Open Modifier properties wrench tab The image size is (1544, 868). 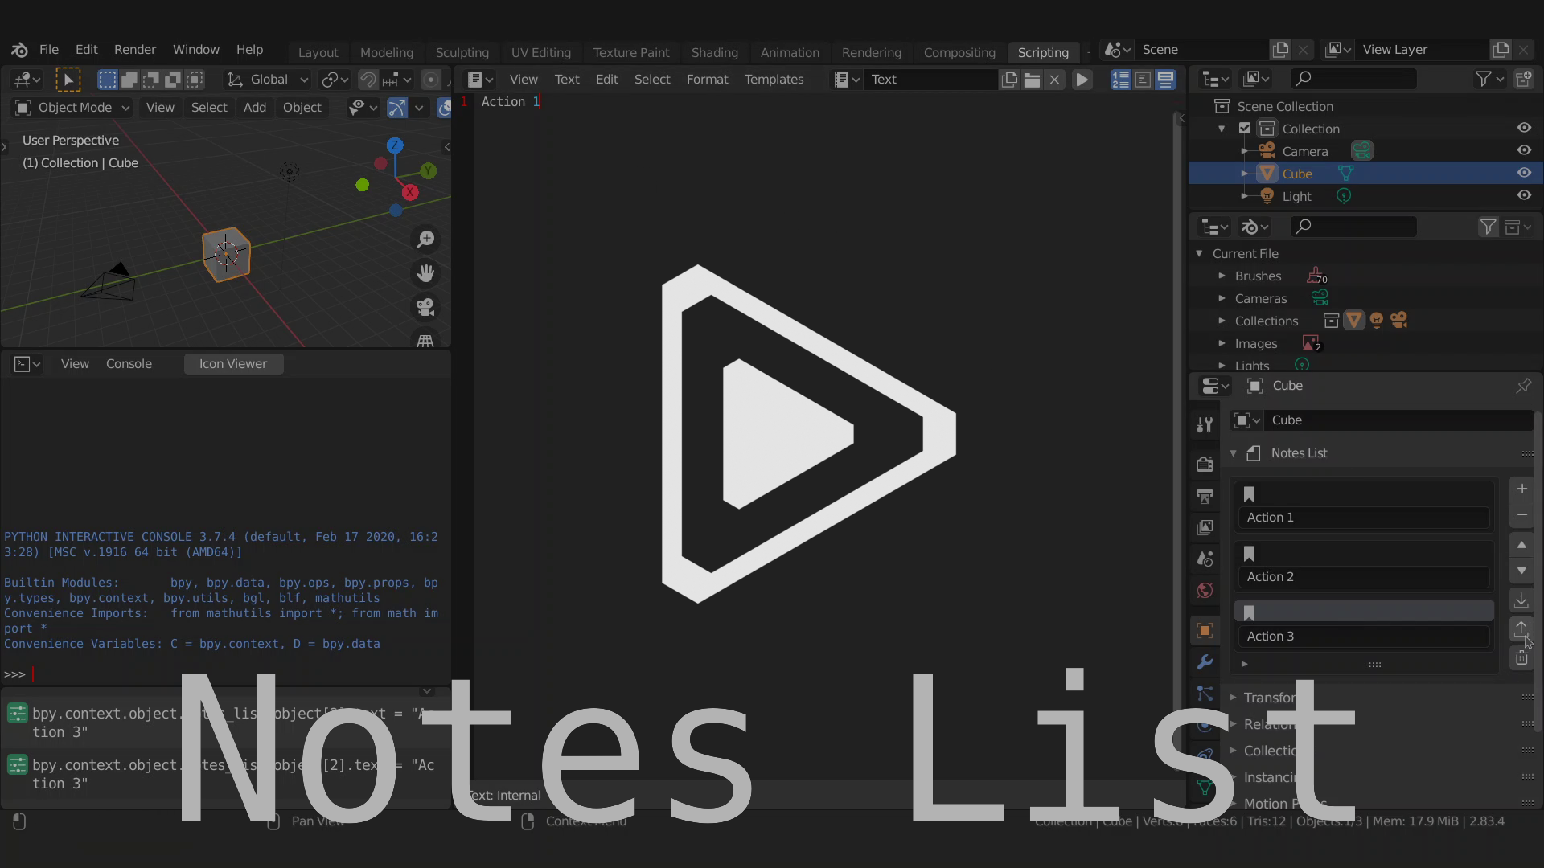(x=1205, y=662)
